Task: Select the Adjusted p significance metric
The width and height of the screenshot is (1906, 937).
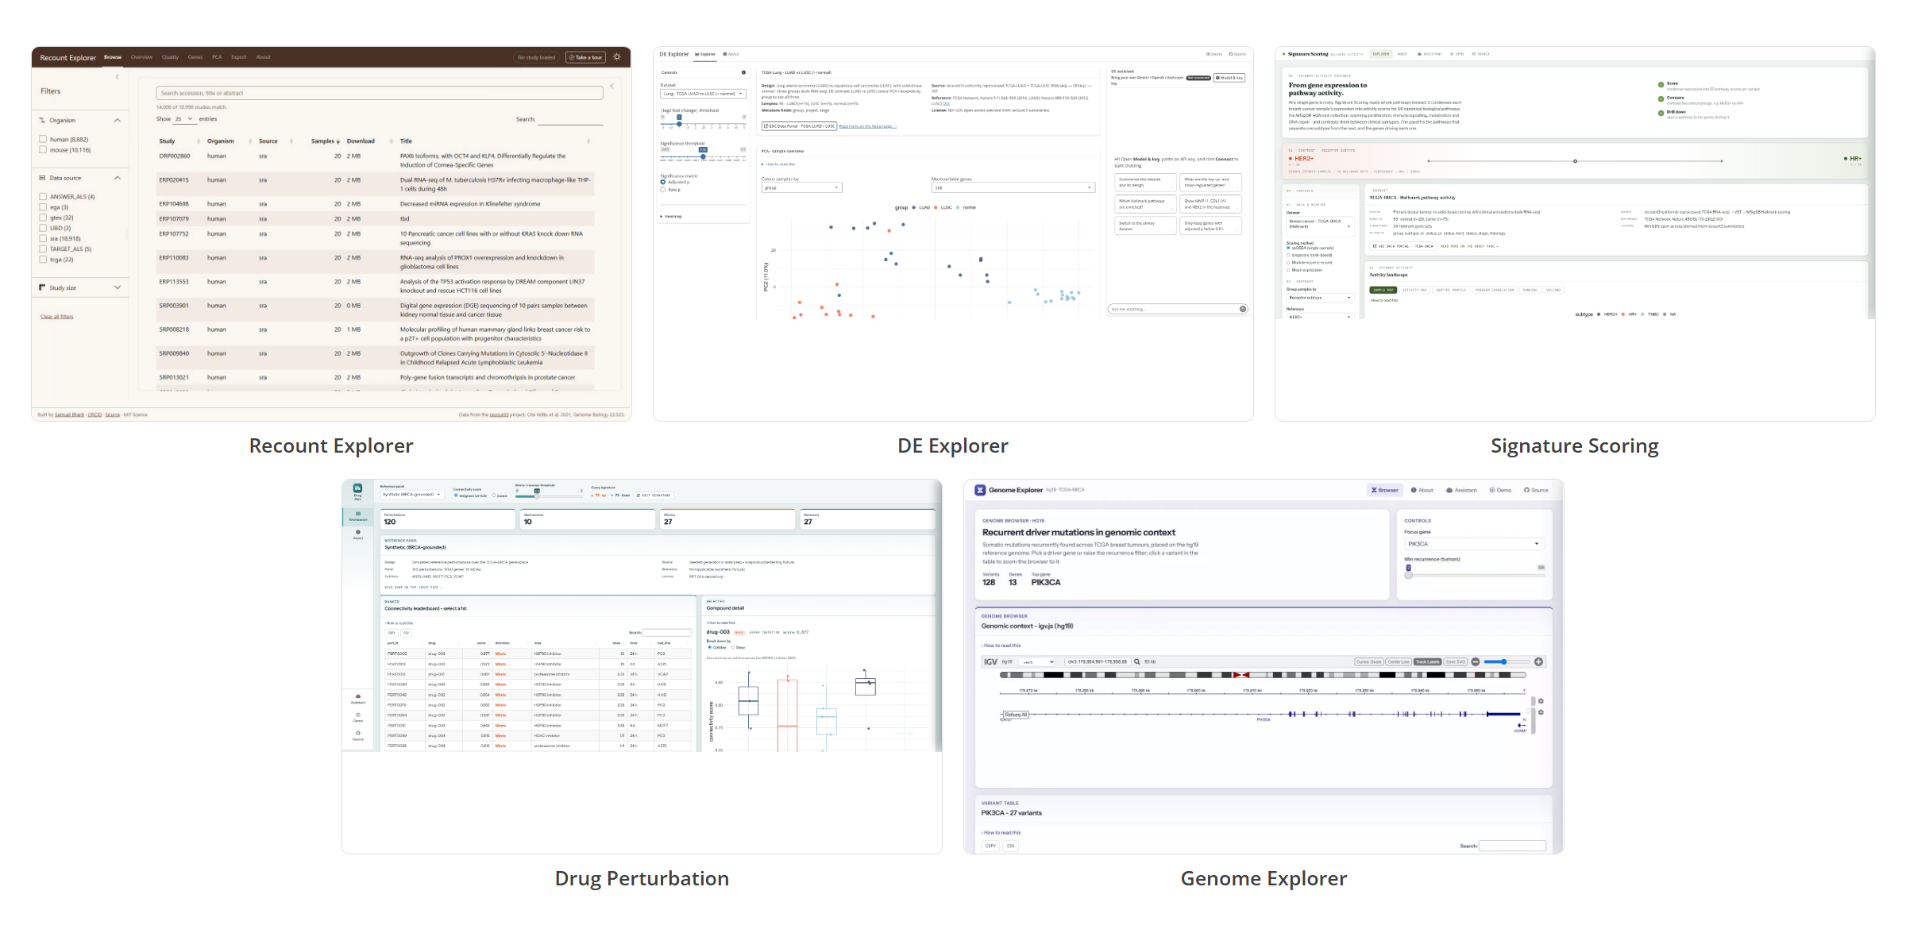Action: tap(663, 182)
